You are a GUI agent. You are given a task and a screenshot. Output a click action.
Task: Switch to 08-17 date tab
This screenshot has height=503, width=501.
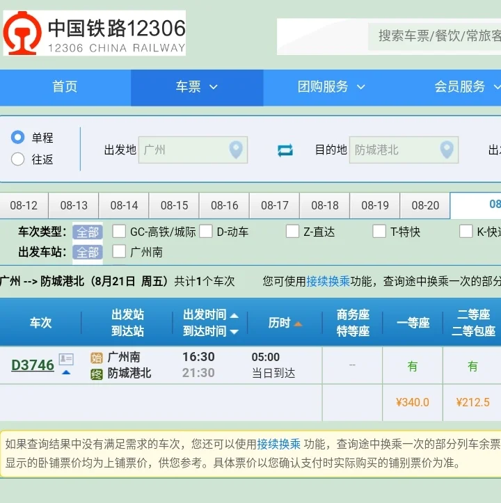(275, 205)
